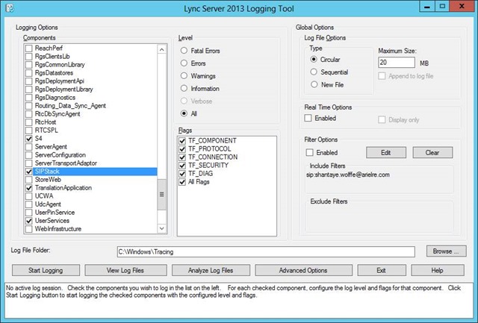Browse for a log file folder
Viewport: 478px width, 323px height.
point(447,251)
